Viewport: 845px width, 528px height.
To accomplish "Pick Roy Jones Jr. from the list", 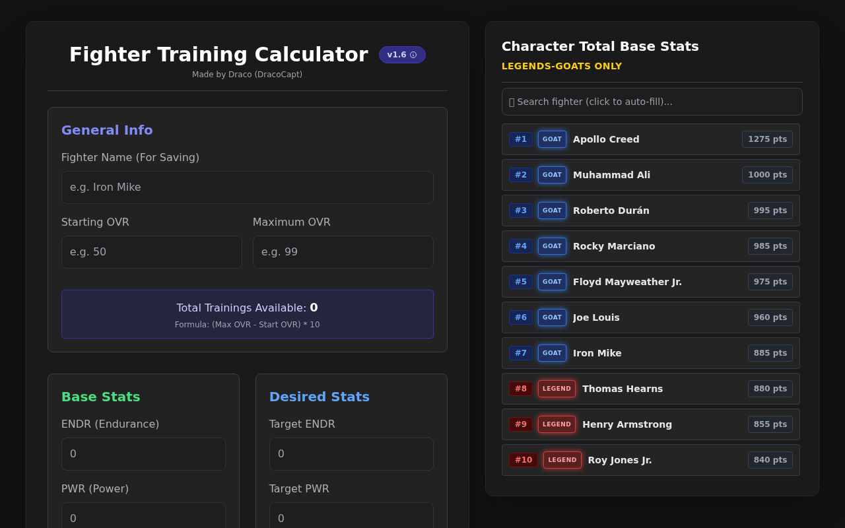I will tap(651, 460).
